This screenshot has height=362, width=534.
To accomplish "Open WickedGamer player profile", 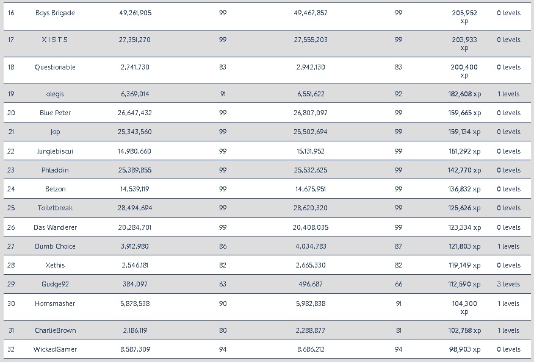I will coord(55,349).
